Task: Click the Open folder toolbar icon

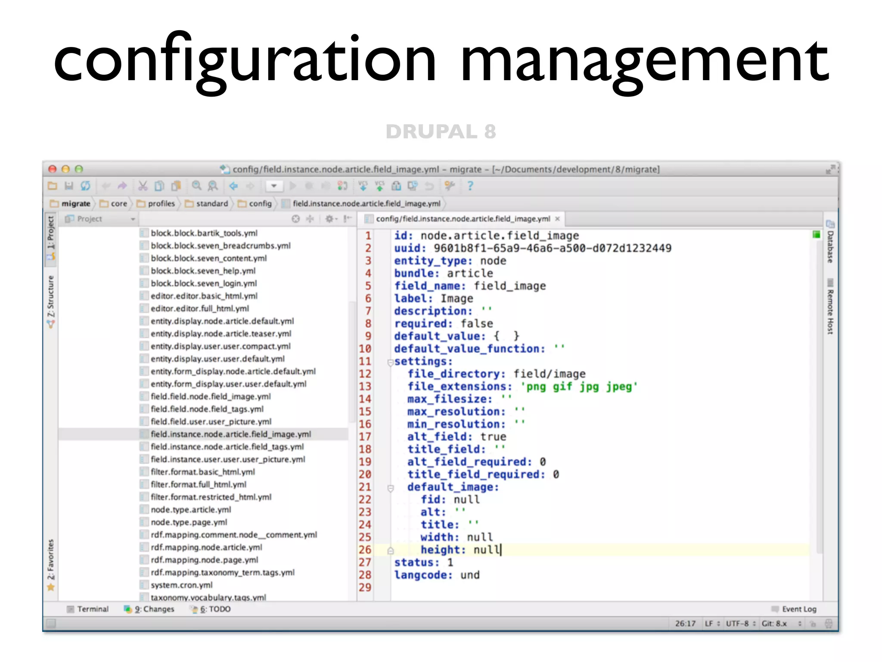Action: pos(52,186)
